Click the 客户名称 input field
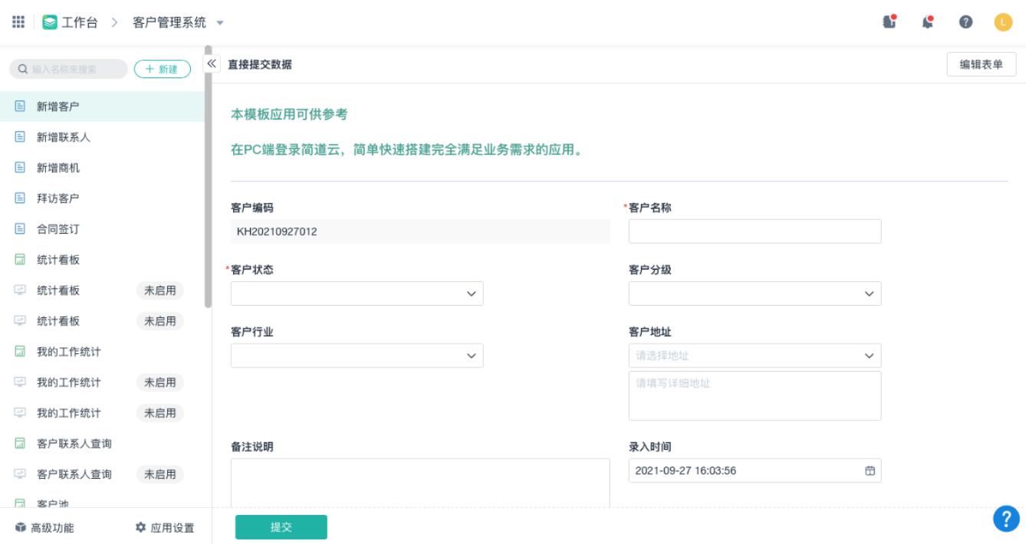The width and height of the screenshot is (1026, 544). 755,231
